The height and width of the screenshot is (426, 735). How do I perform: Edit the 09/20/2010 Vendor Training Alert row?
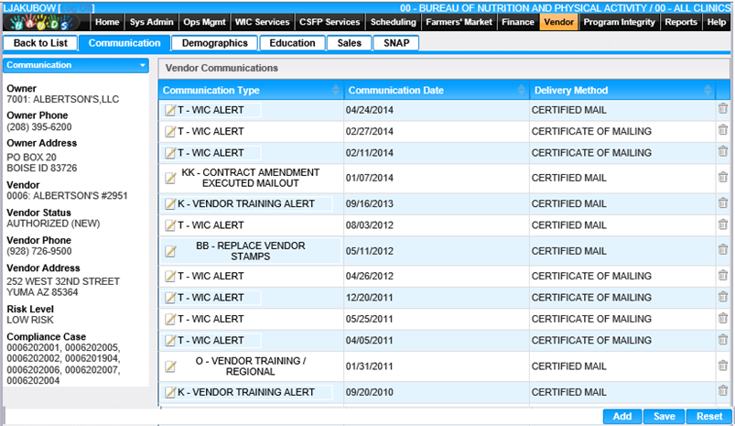coord(170,392)
